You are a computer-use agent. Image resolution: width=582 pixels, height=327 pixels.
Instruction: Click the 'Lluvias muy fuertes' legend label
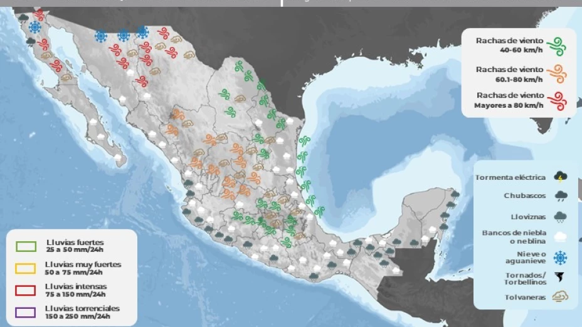click(83, 264)
